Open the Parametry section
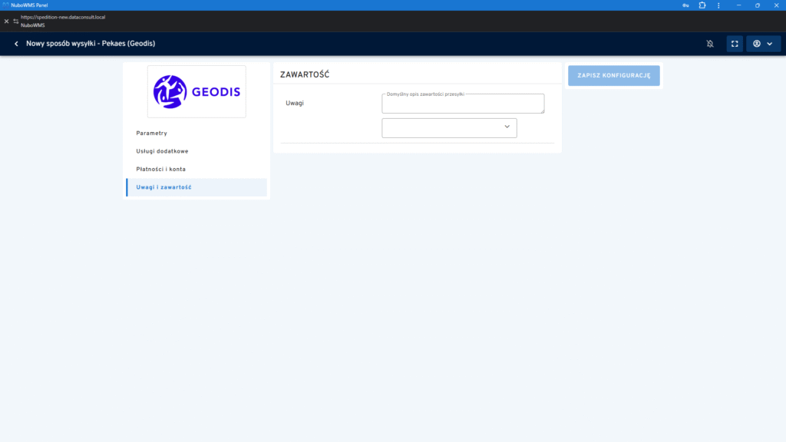 point(151,134)
